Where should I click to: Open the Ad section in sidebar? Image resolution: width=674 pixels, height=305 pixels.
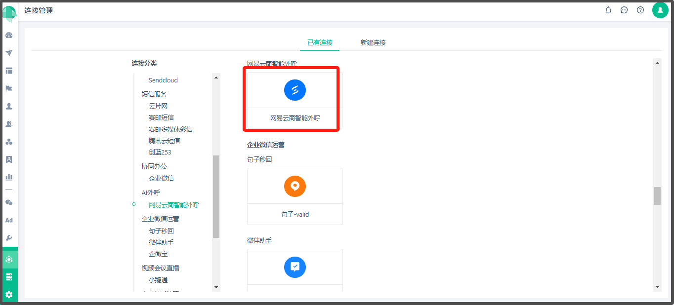point(9,221)
